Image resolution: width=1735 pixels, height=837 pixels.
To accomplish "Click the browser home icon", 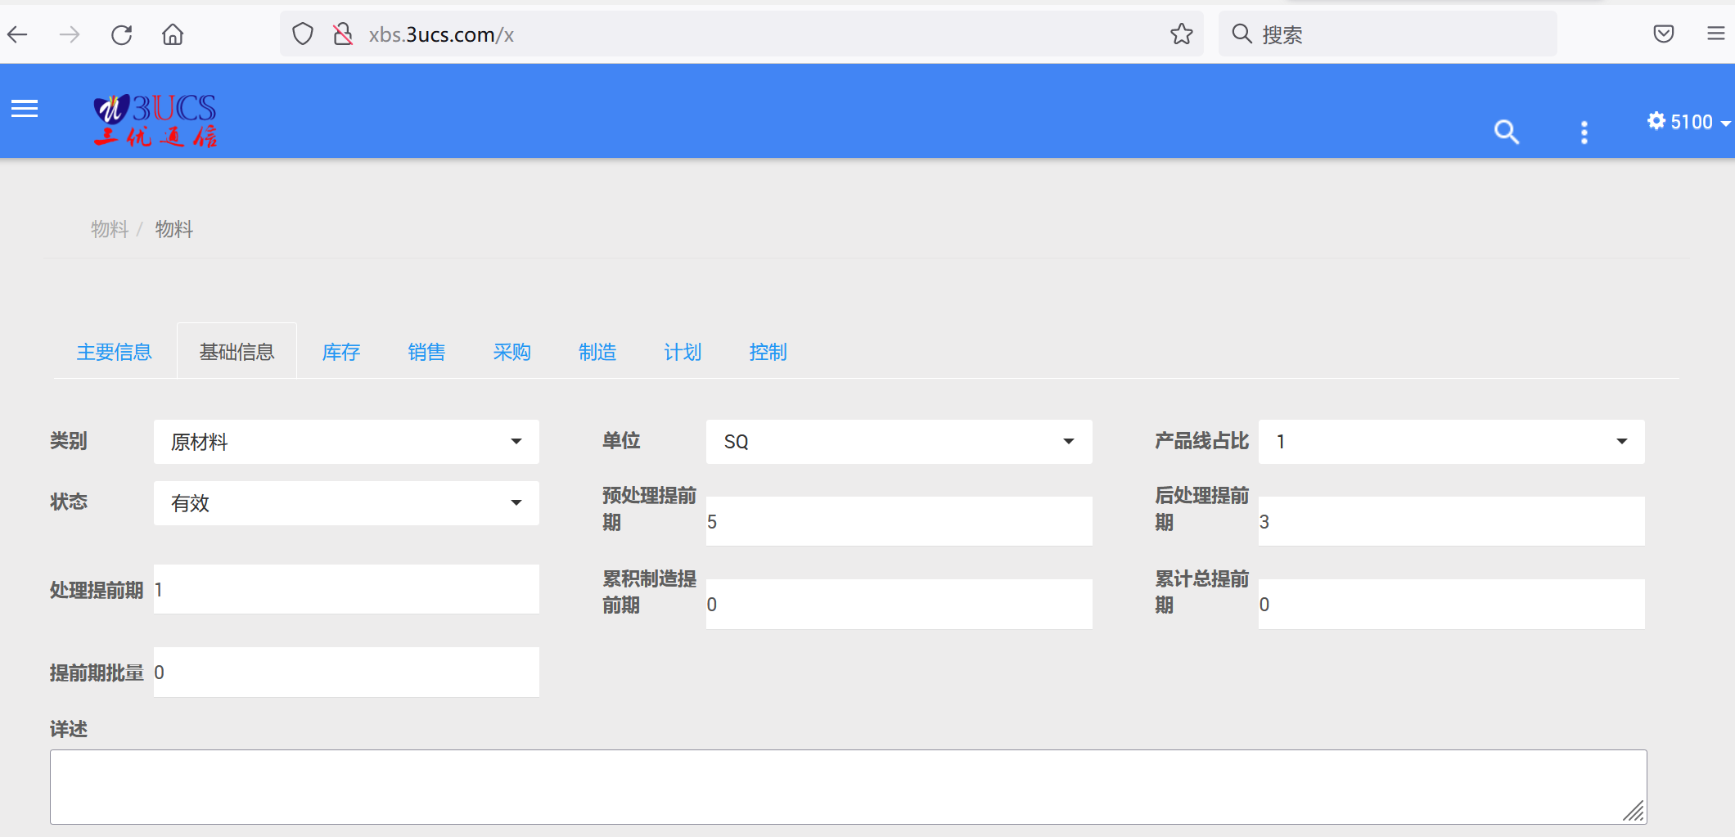I will pos(172,34).
